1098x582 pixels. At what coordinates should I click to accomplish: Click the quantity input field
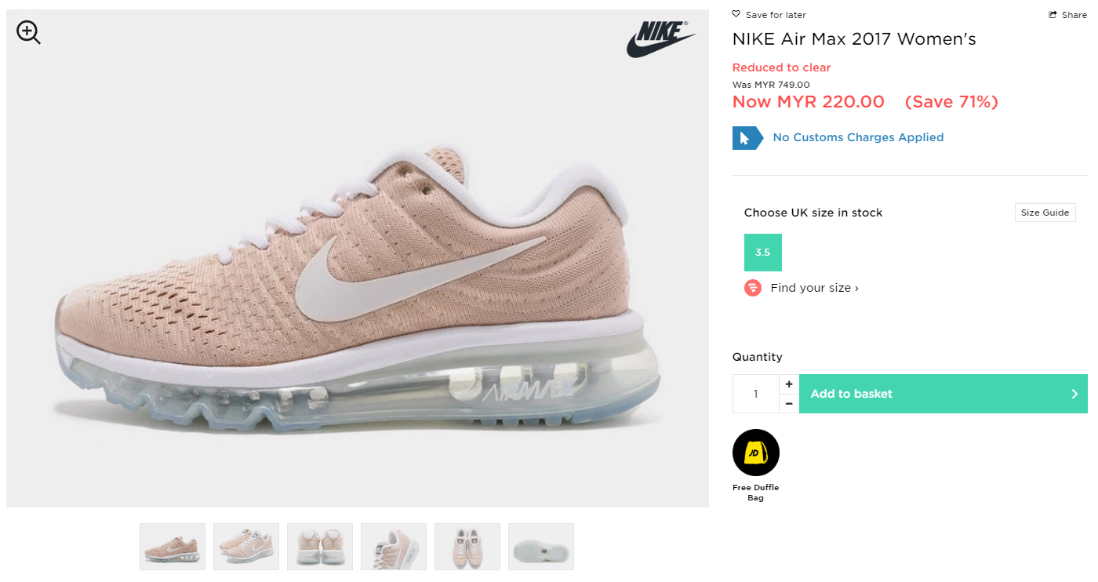756,394
